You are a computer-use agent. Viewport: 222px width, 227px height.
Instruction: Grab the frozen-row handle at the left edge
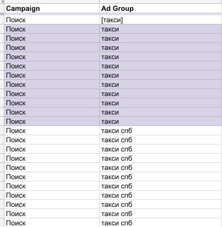tap(2, 14)
